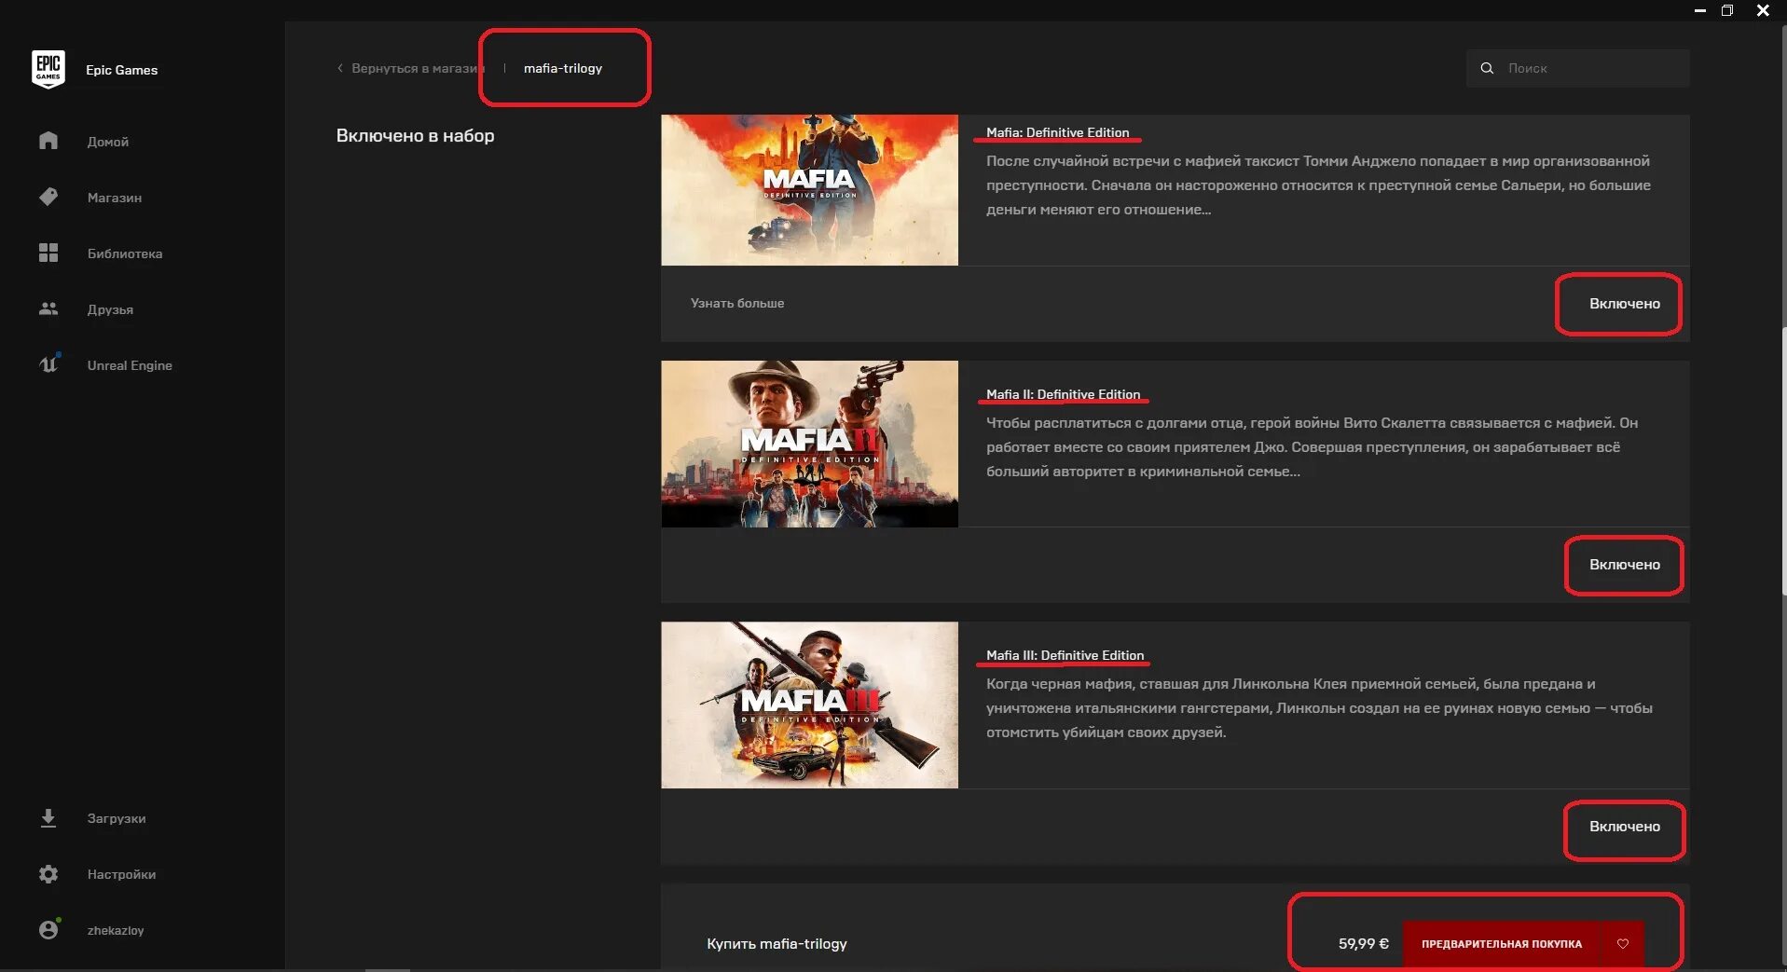
Task: Open the Mafia Definitive Edition cover thumbnail
Action: tap(809, 190)
